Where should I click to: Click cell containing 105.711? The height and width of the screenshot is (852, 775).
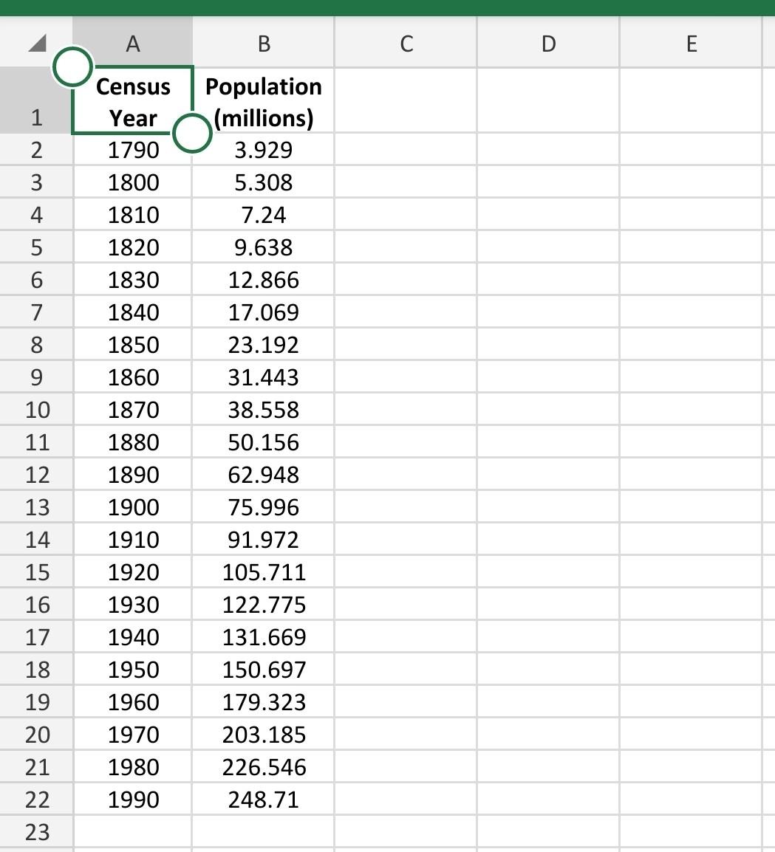263,571
